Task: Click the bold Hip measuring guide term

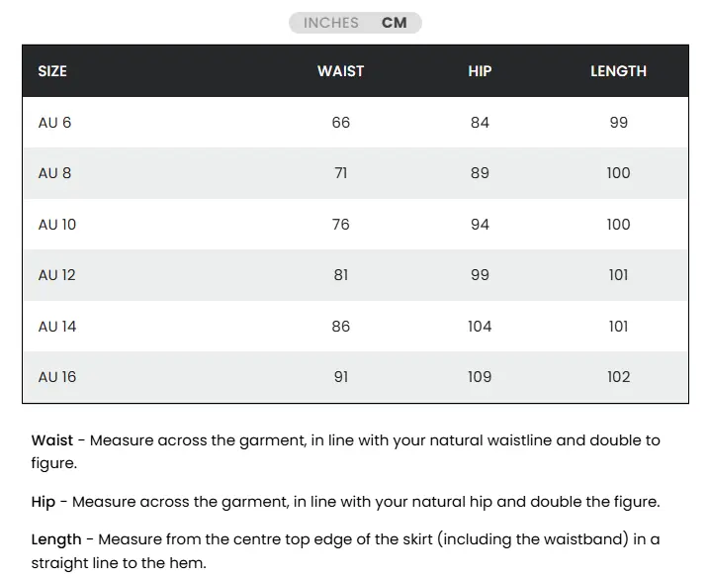Action: pyautogui.click(x=44, y=502)
